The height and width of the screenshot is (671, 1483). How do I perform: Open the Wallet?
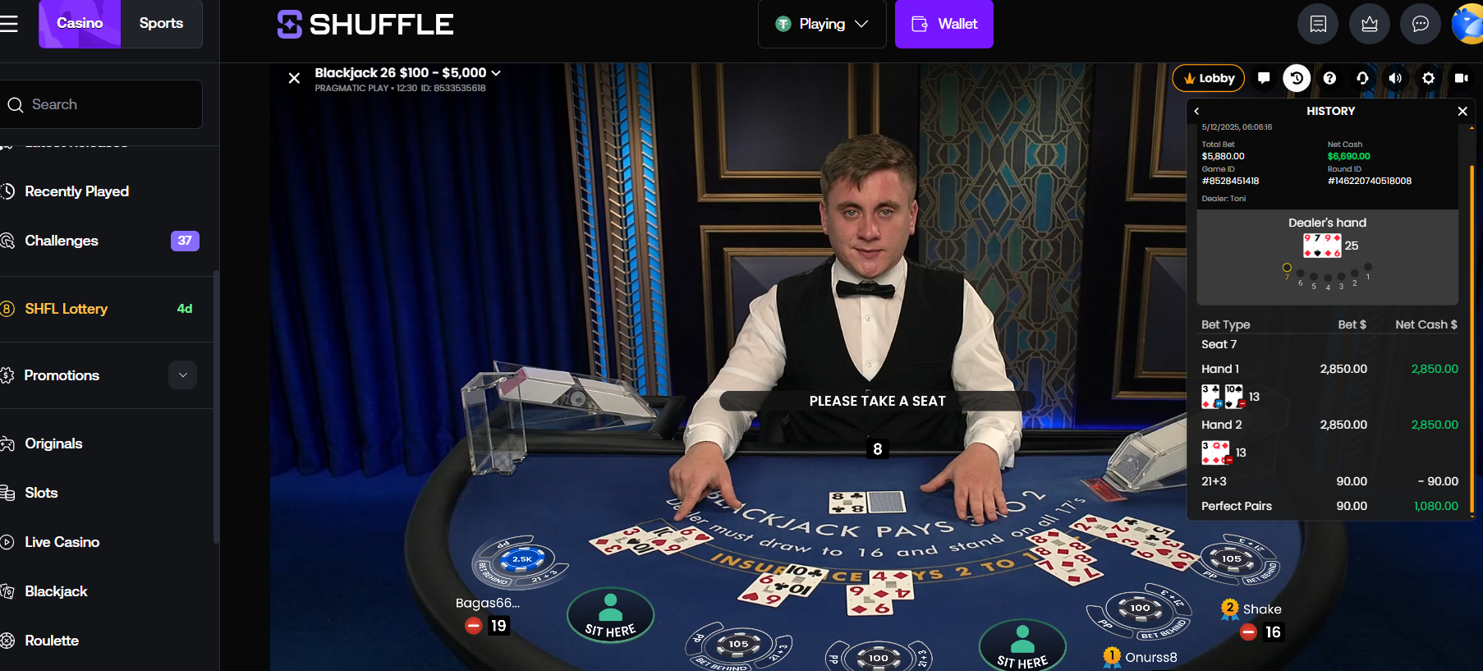(944, 24)
